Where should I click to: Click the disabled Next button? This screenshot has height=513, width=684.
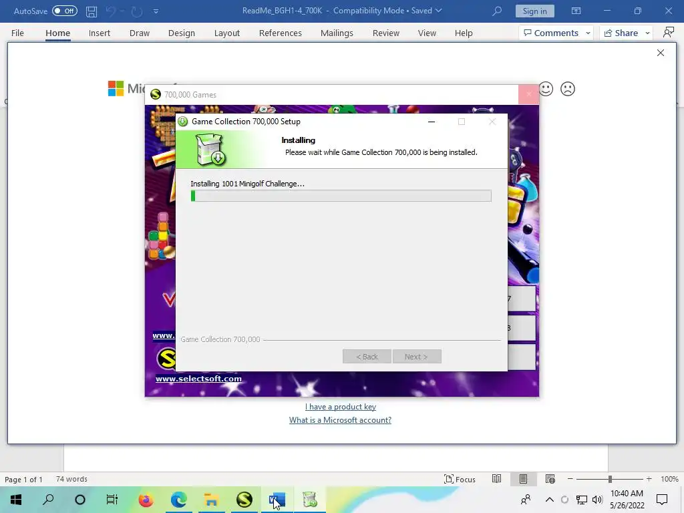point(417,357)
